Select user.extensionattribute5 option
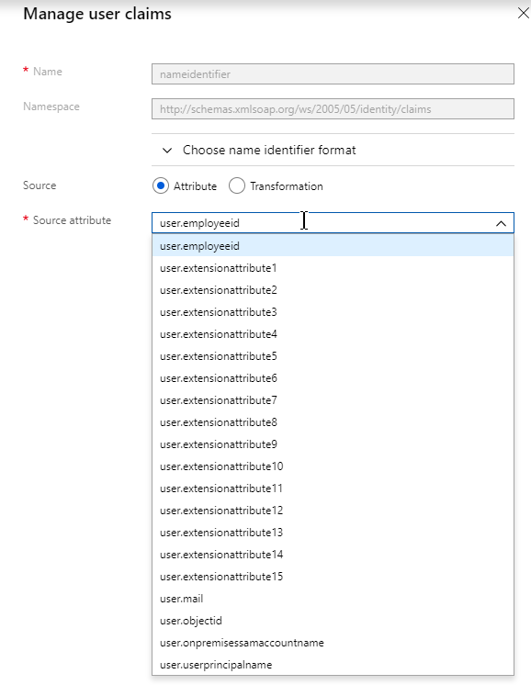This screenshot has width=531, height=685. point(333,356)
